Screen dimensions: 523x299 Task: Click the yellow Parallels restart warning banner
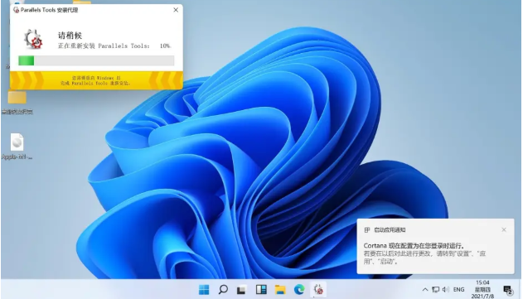[x=96, y=80]
